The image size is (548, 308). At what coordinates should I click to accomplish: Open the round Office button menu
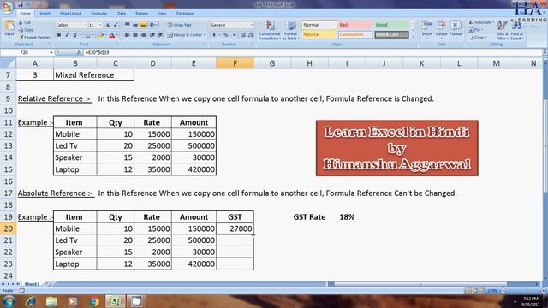click(x=7, y=7)
